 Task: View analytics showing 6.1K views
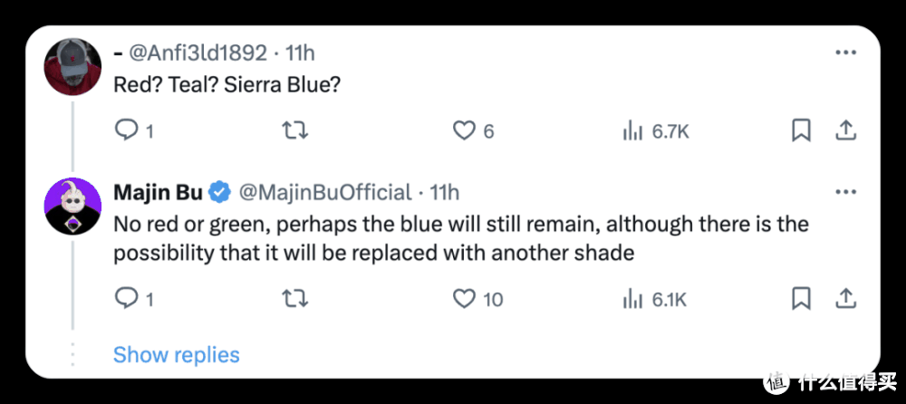click(632, 297)
